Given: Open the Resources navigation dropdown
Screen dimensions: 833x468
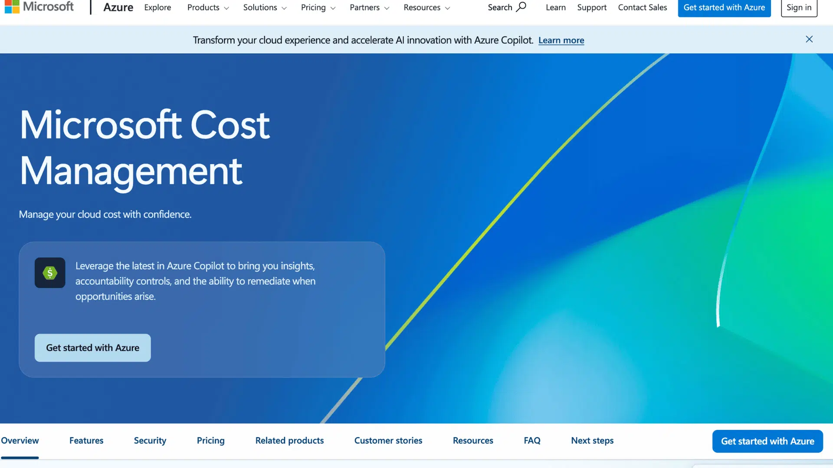Looking at the screenshot, I should [426, 7].
